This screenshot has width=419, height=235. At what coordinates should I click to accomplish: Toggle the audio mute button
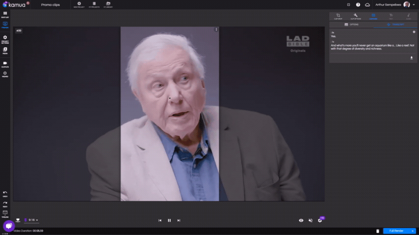(x=311, y=220)
